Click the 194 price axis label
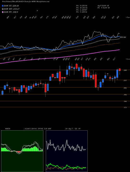The image size is (130, 172). tap(125, 95)
